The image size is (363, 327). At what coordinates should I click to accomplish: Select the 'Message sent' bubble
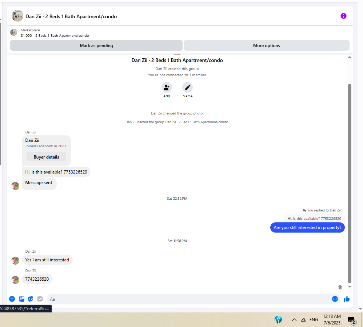[39, 184]
